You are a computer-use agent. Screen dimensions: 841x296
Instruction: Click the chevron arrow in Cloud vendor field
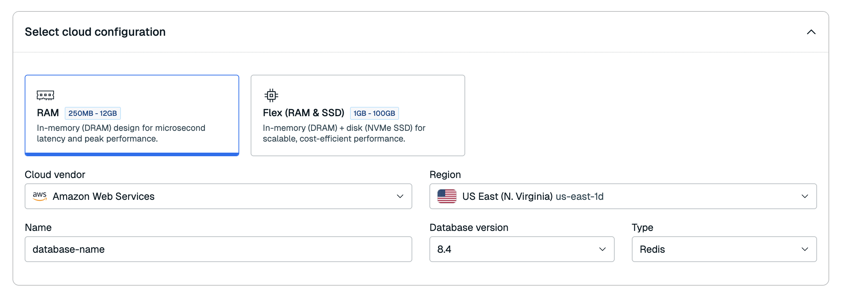click(400, 196)
